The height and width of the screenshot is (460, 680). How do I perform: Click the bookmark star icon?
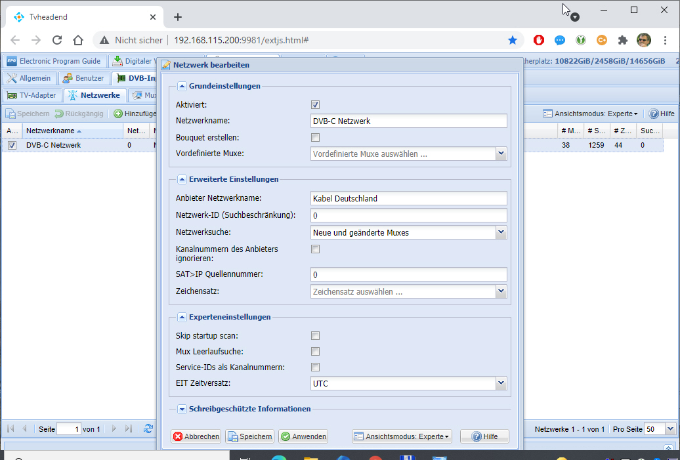513,40
